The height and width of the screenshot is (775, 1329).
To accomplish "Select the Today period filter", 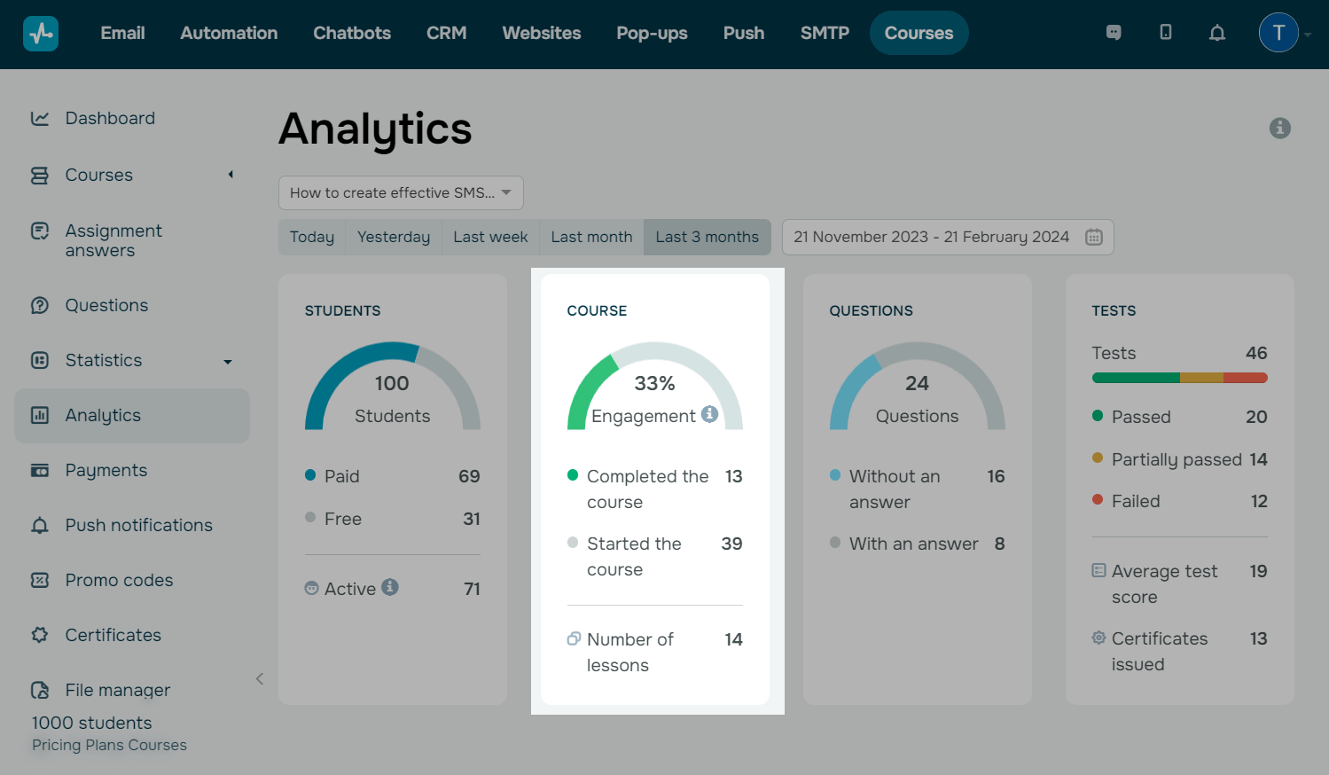I will pos(312,237).
